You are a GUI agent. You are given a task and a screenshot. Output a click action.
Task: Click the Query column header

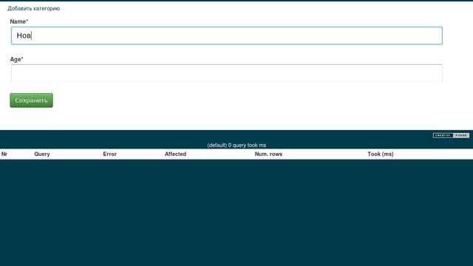click(42, 154)
